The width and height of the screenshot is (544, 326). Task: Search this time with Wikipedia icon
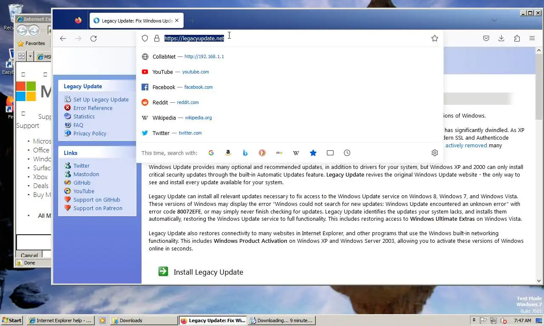coord(296,153)
